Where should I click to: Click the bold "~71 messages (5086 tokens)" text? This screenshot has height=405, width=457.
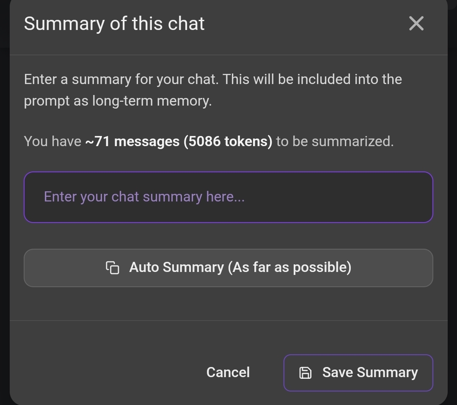[179, 141]
